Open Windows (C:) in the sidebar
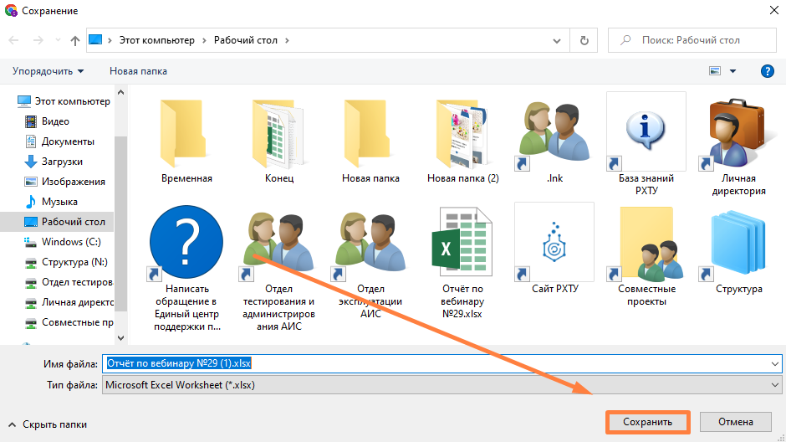Screen dimensions: 786x442 (x=70, y=242)
